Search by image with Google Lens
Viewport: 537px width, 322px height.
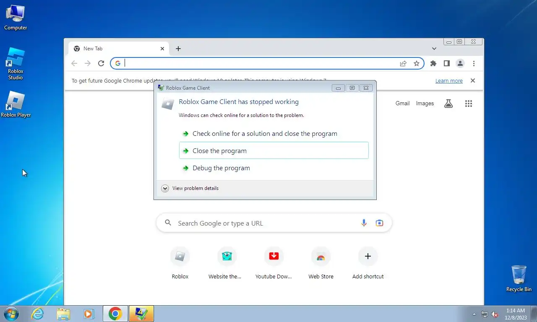[x=380, y=223]
